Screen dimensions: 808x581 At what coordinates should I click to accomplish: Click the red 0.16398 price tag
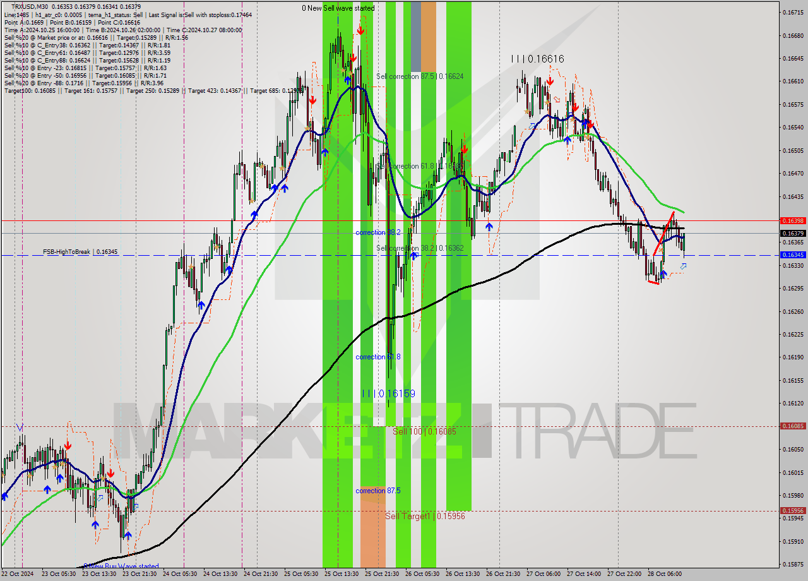(793, 221)
